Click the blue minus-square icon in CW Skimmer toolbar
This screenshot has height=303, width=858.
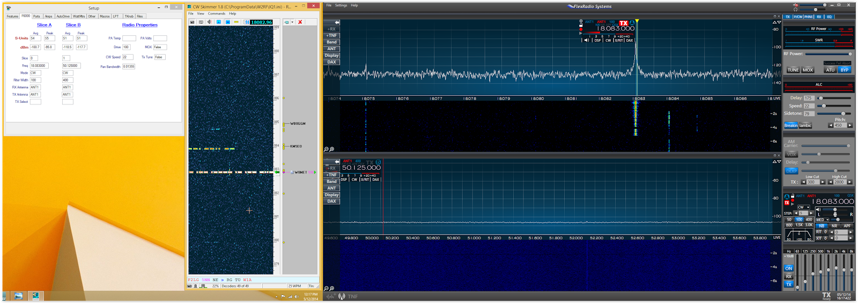[227, 22]
